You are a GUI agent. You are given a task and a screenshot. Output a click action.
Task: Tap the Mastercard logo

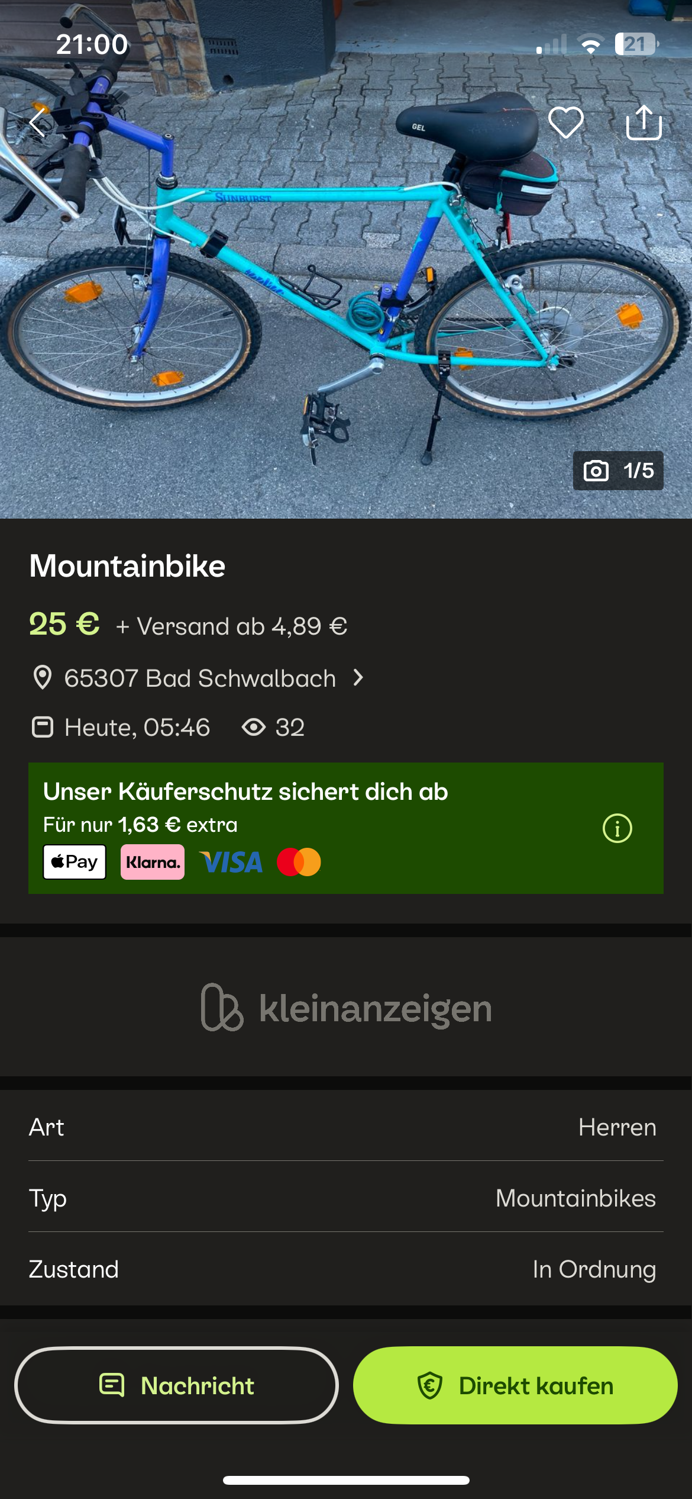(299, 862)
